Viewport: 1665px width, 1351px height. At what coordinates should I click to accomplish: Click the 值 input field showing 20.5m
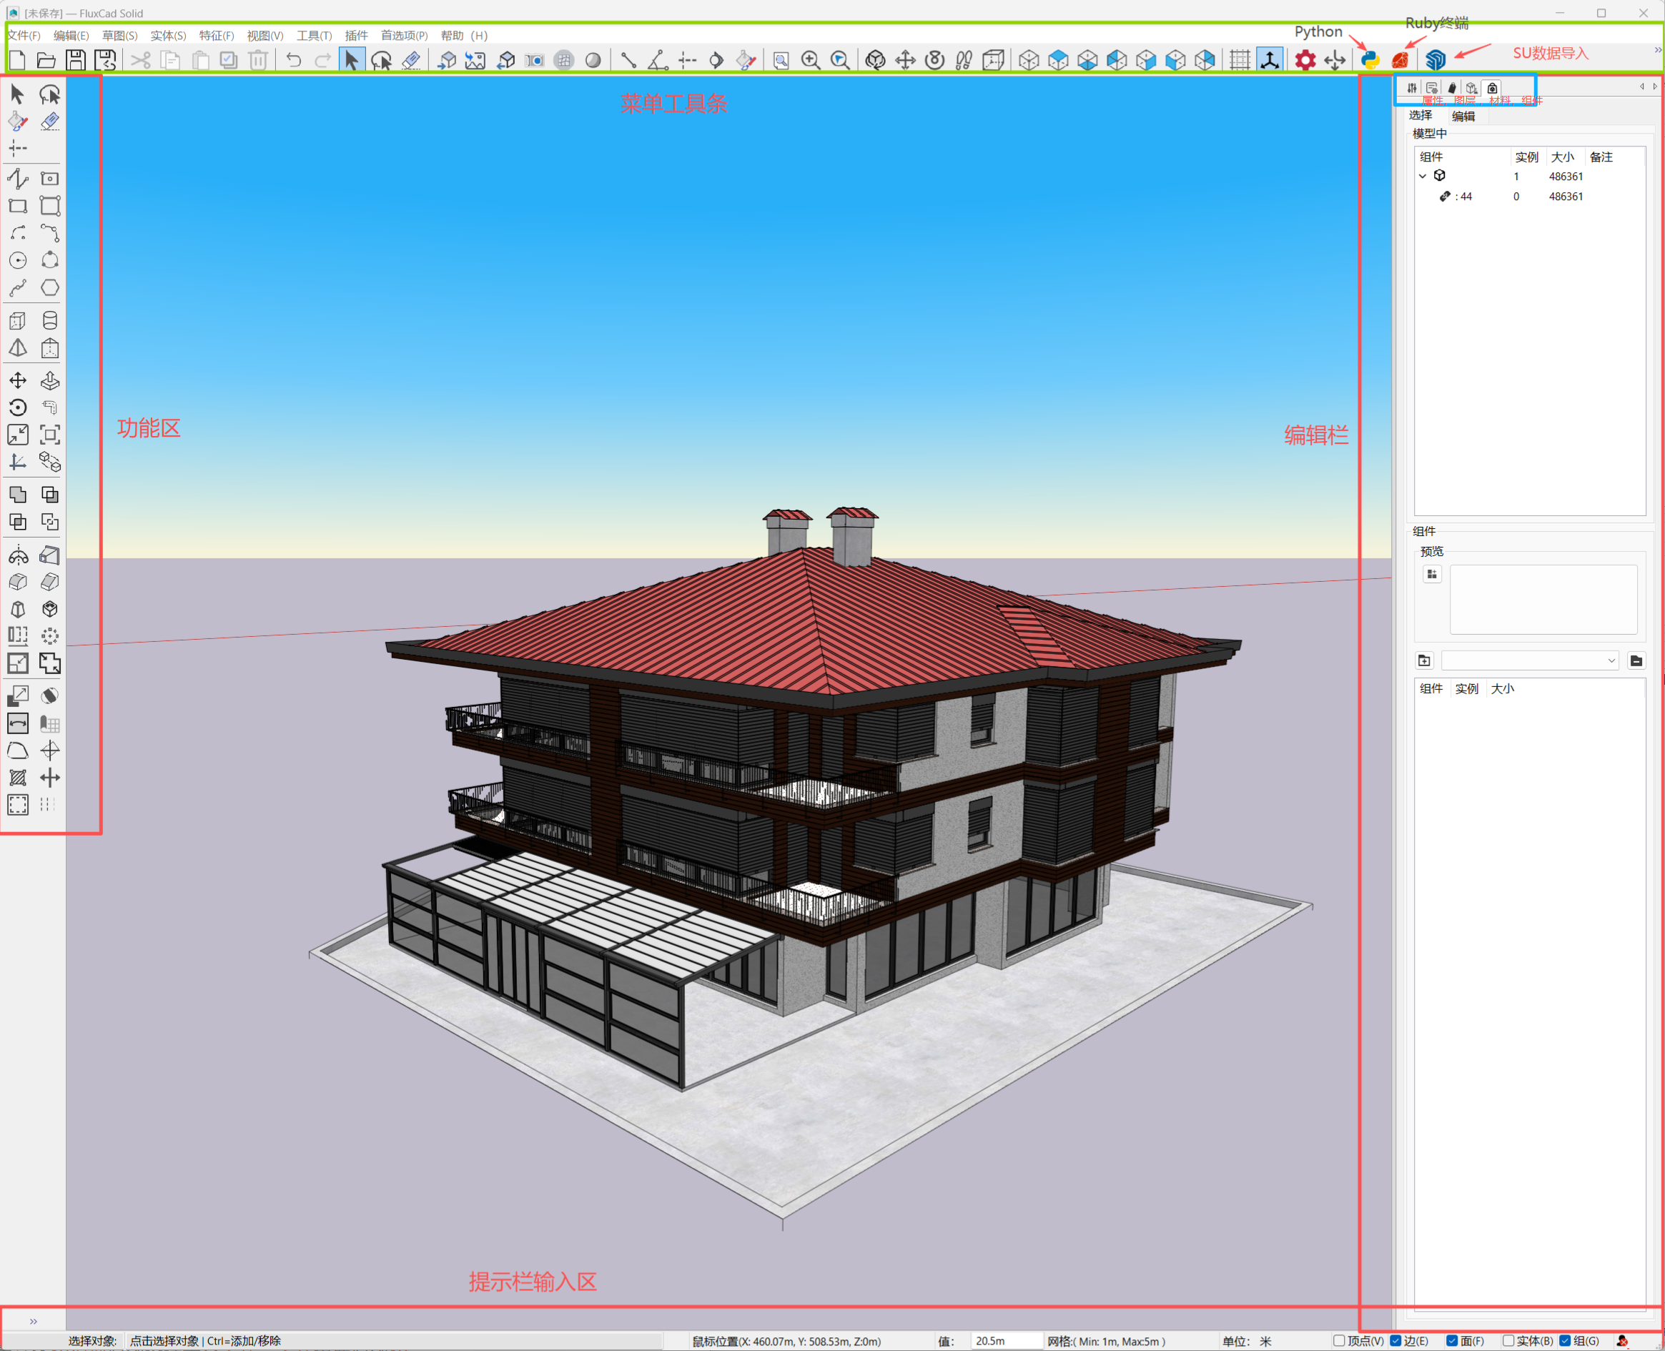point(1004,1341)
